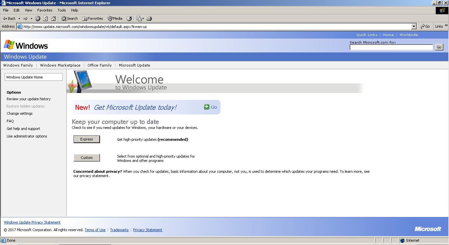Open the Forward history dropdown arrow
449x245 pixels.
click(x=31, y=18)
